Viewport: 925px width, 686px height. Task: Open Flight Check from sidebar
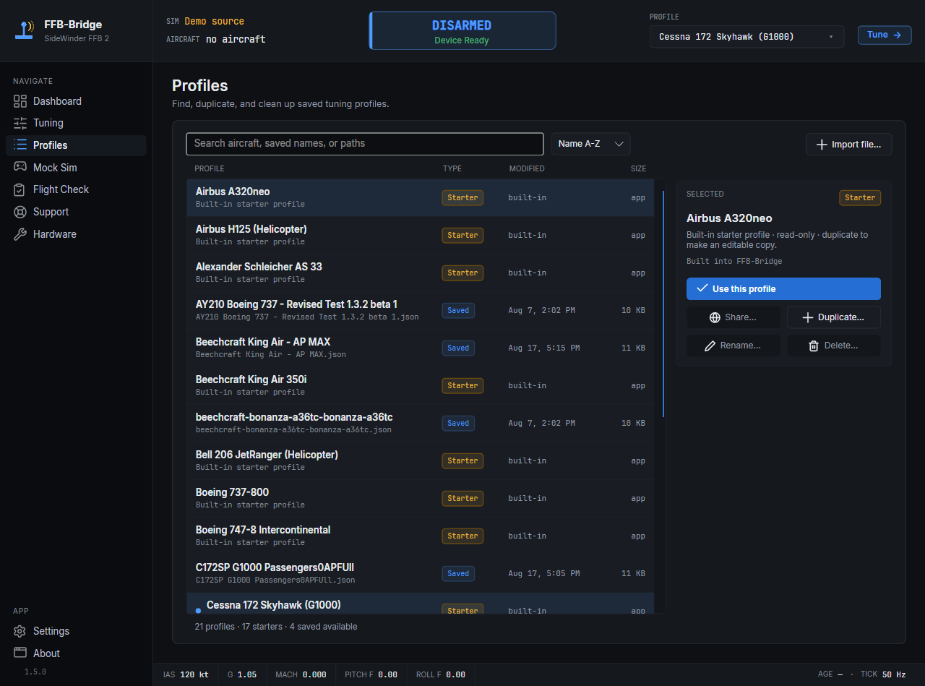click(76, 189)
